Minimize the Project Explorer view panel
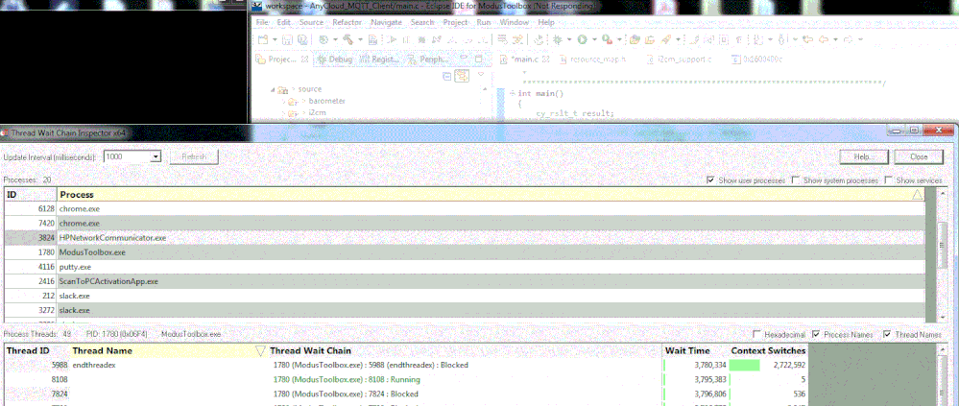959x406 pixels. point(465,59)
